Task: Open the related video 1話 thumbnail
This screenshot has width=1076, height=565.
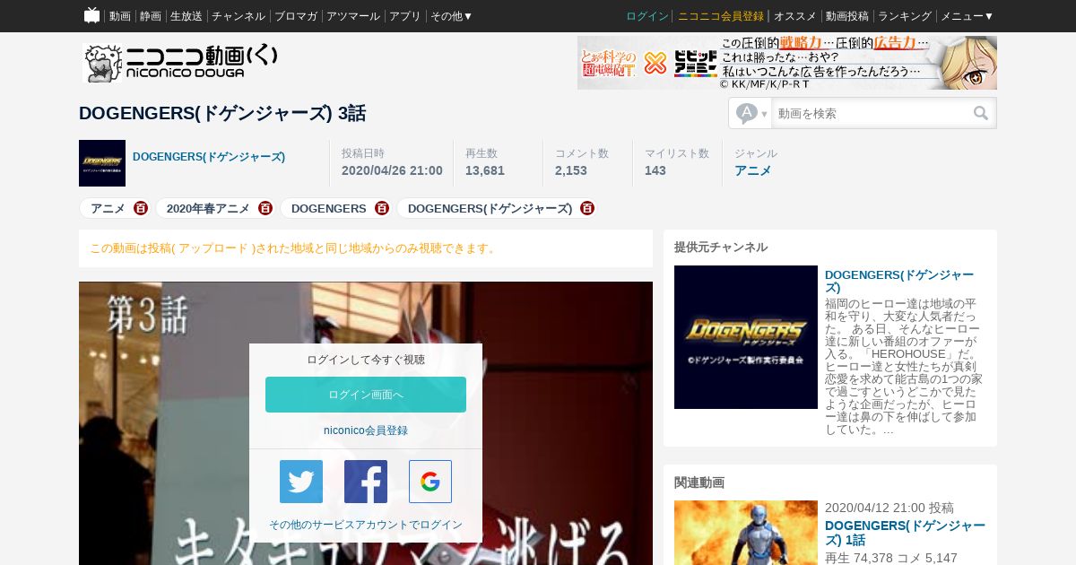Action: click(x=746, y=533)
